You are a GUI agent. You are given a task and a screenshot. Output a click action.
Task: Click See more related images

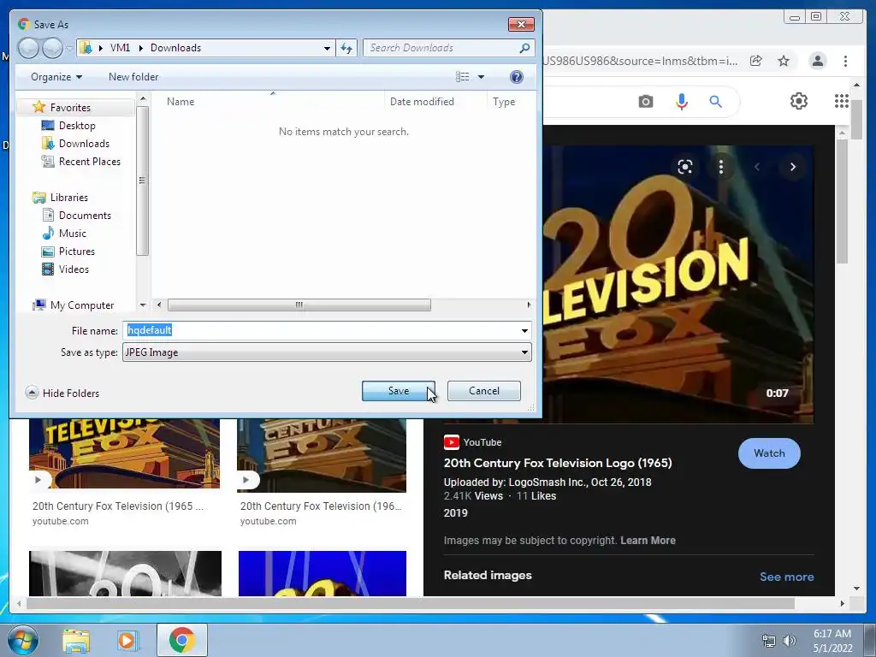coord(787,577)
